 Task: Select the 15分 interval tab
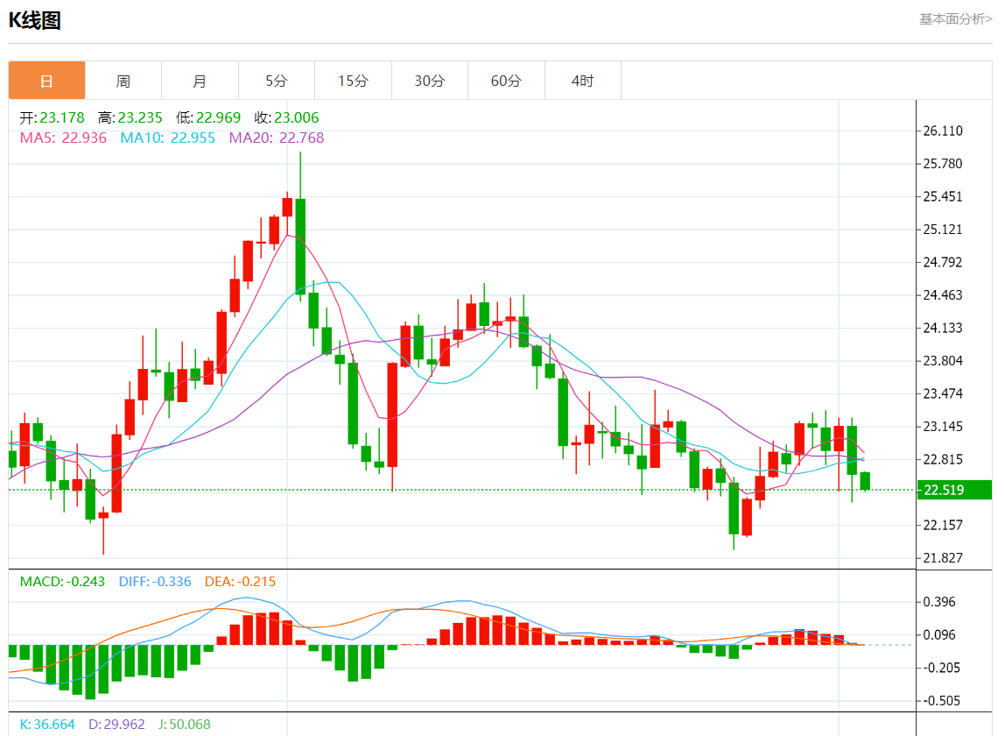(353, 81)
